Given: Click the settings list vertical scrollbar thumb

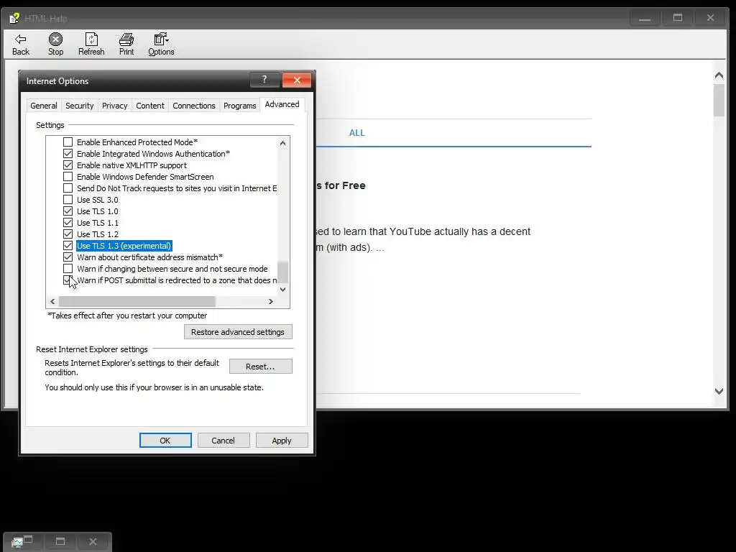Looking at the screenshot, I should (x=282, y=272).
